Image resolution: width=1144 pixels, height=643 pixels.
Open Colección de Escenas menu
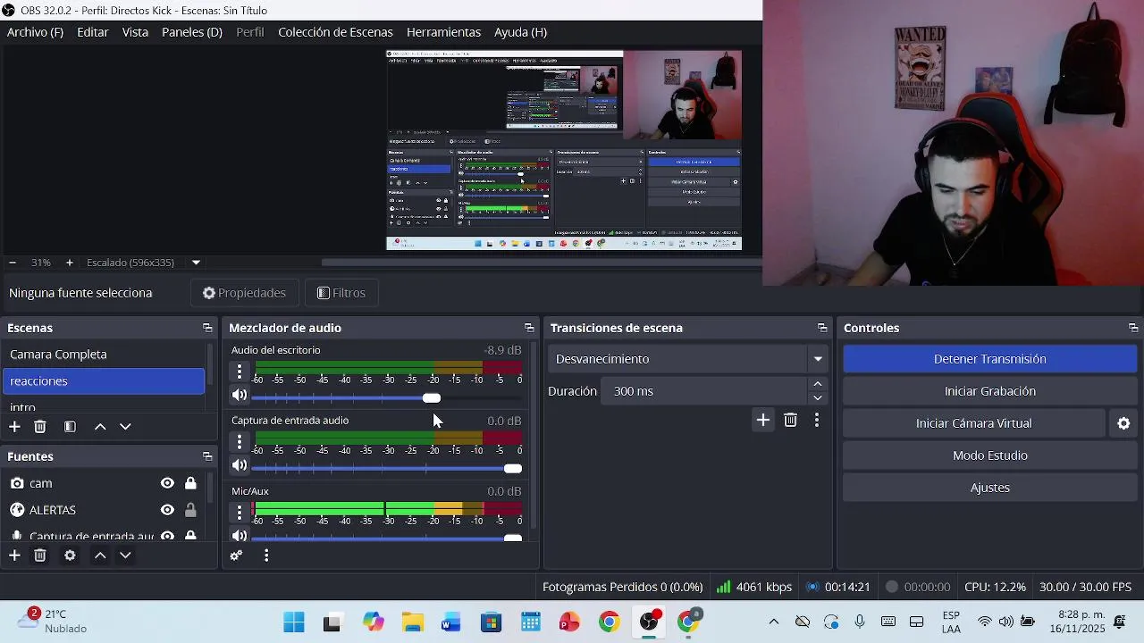coord(335,32)
